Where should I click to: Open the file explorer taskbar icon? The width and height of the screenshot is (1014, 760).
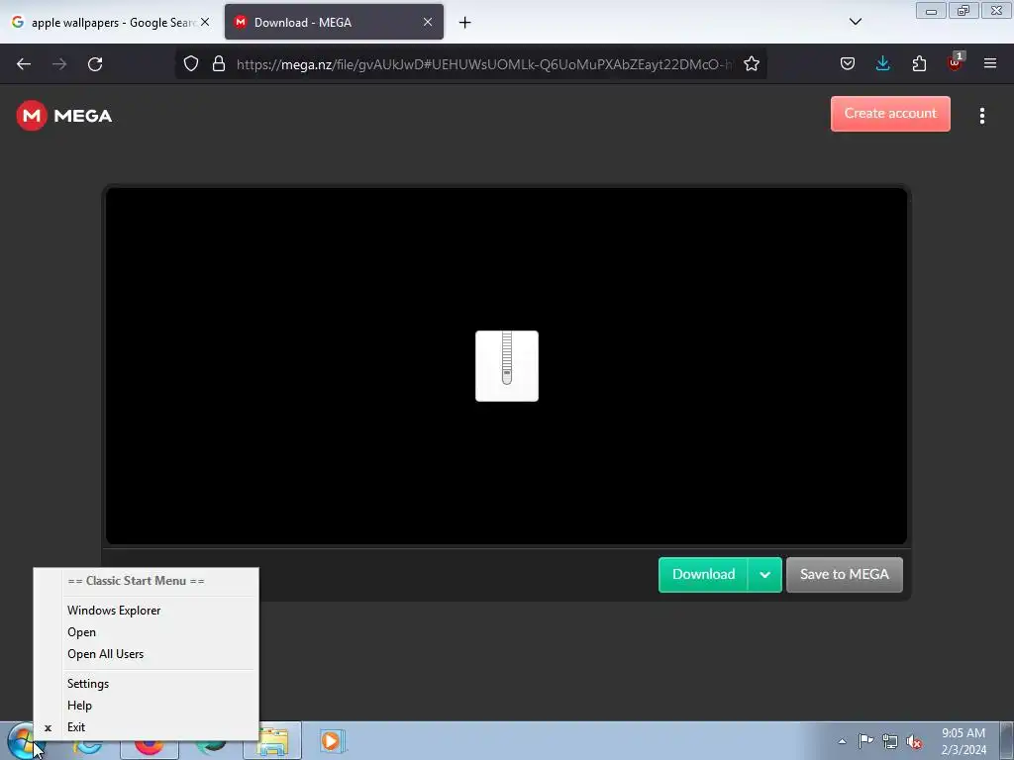(272, 743)
